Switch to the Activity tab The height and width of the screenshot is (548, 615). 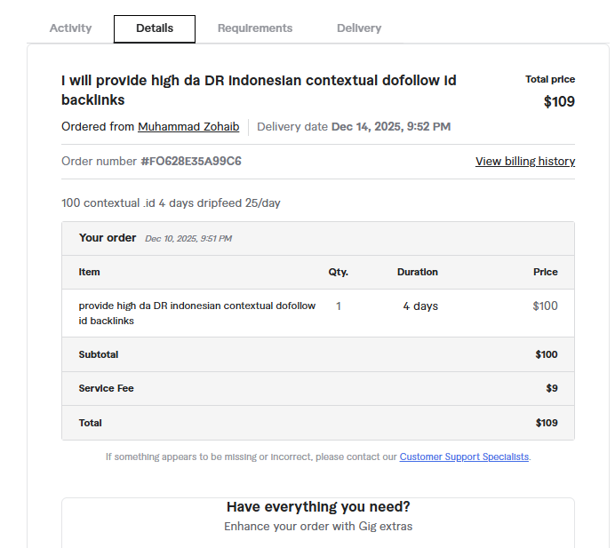(70, 28)
